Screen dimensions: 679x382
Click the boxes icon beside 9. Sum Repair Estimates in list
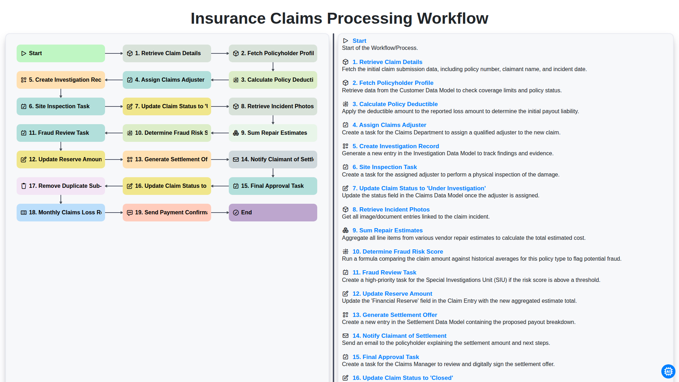pos(346,230)
